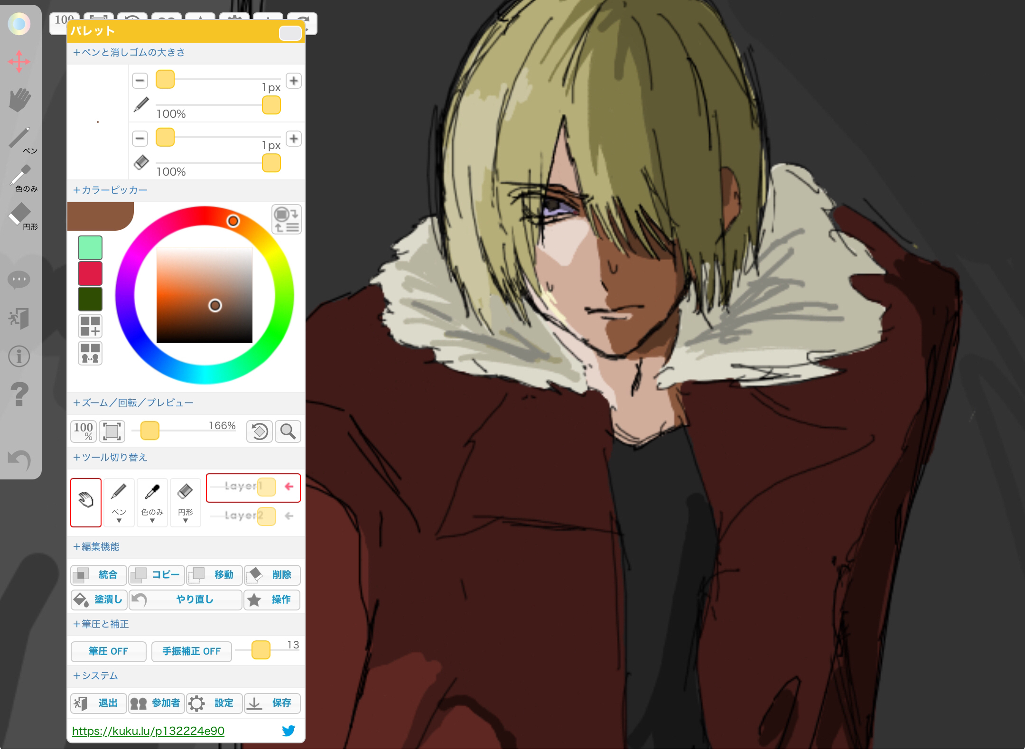Image resolution: width=1025 pixels, height=750 pixels.
Task: Click the 保存 save button
Action: click(x=272, y=703)
